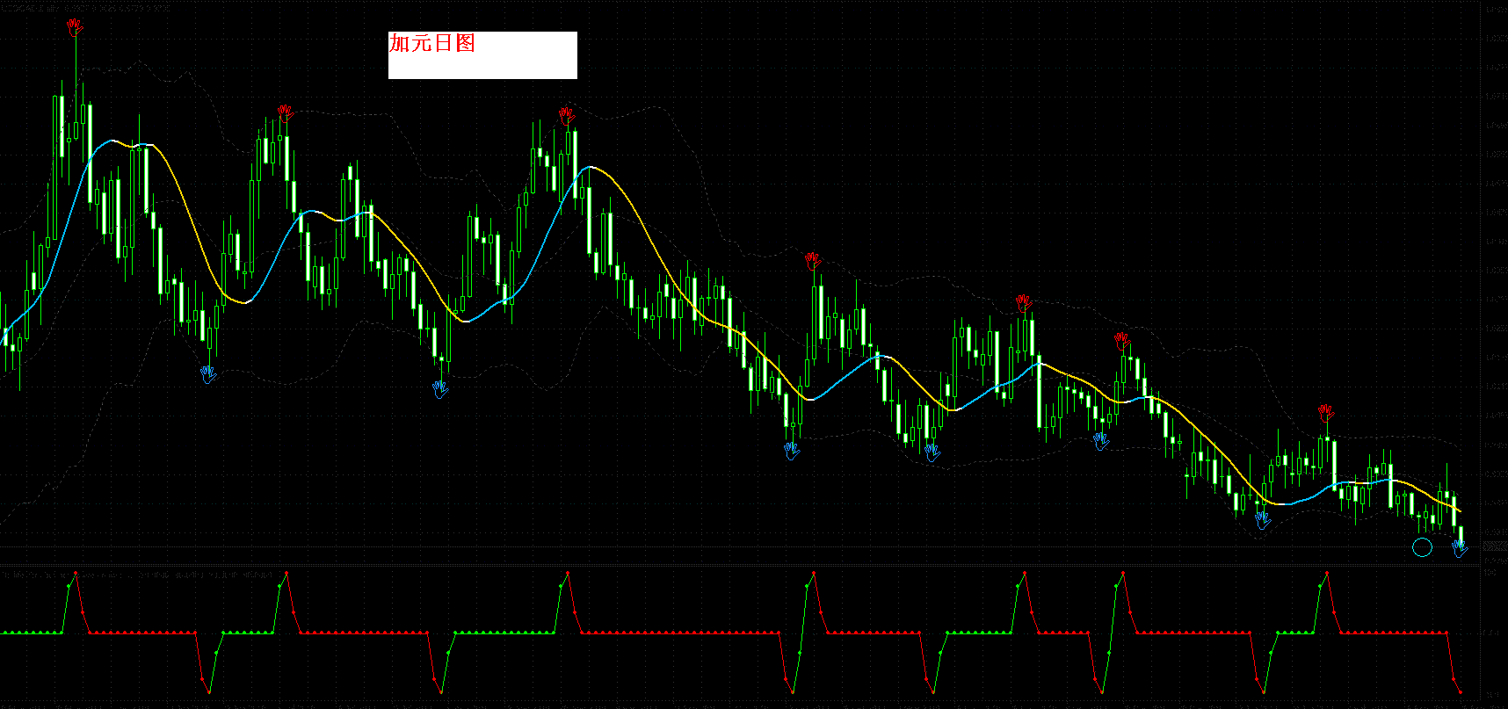Click the last peak of the lower oscillator
Viewport: 1508px width, 709px height.
tap(1326, 573)
